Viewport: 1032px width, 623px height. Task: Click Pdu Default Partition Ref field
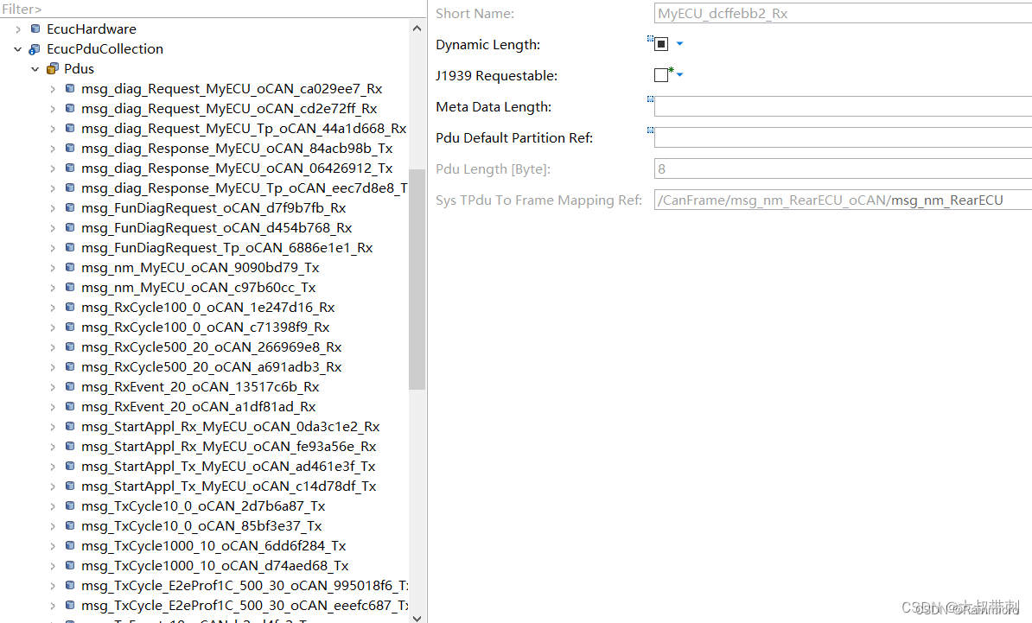[x=843, y=137]
